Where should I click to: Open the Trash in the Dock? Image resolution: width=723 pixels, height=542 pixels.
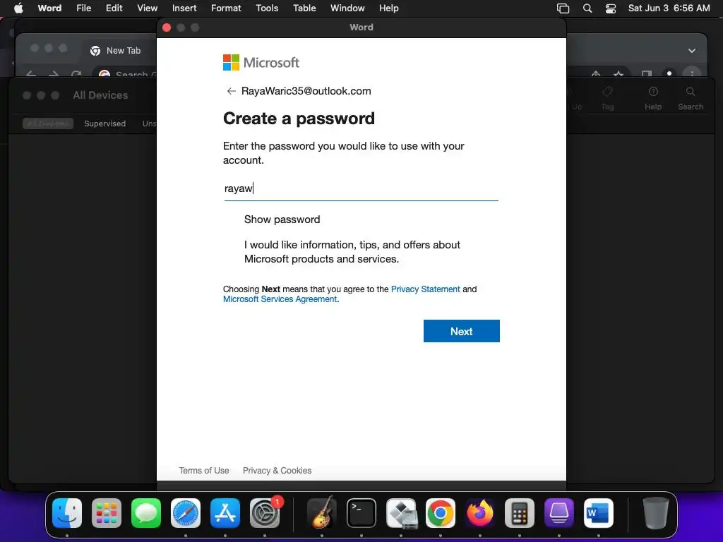click(656, 513)
